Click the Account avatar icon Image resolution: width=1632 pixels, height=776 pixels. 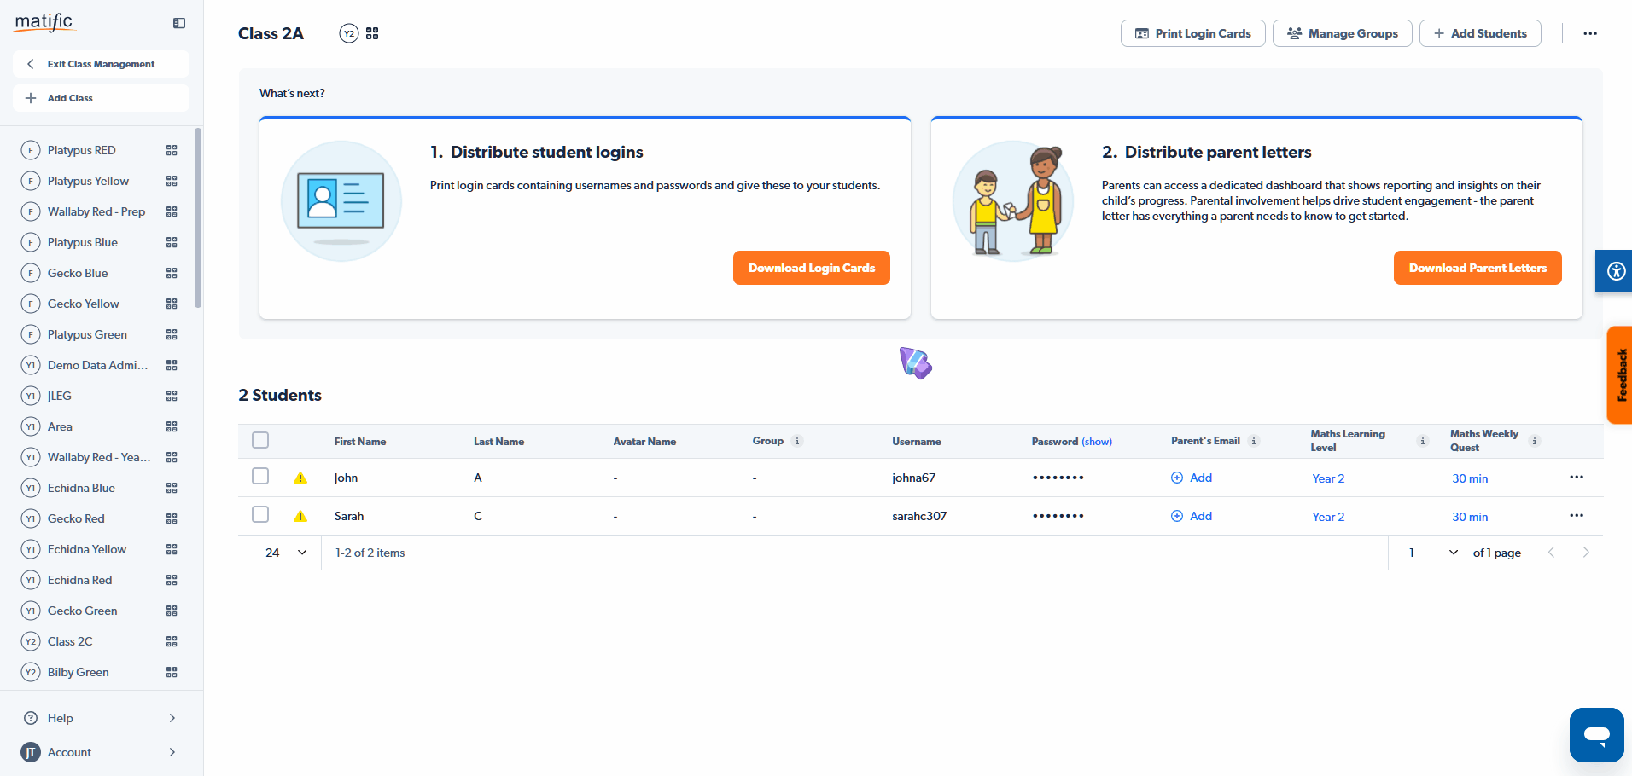(30, 752)
